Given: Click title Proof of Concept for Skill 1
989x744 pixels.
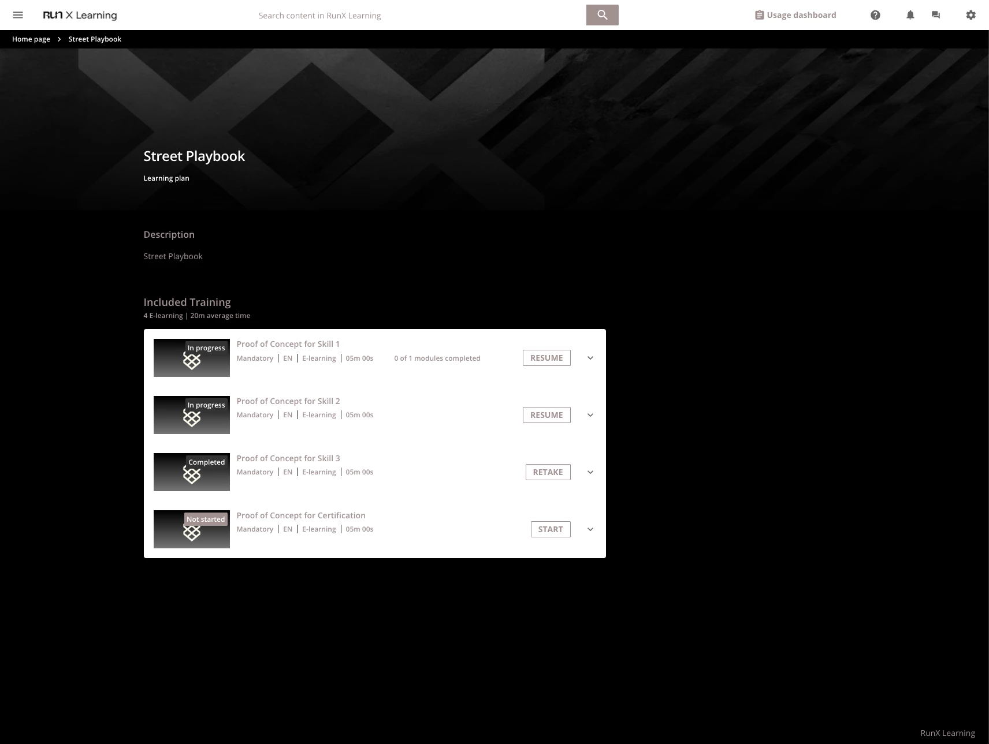Looking at the screenshot, I should (288, 344).
